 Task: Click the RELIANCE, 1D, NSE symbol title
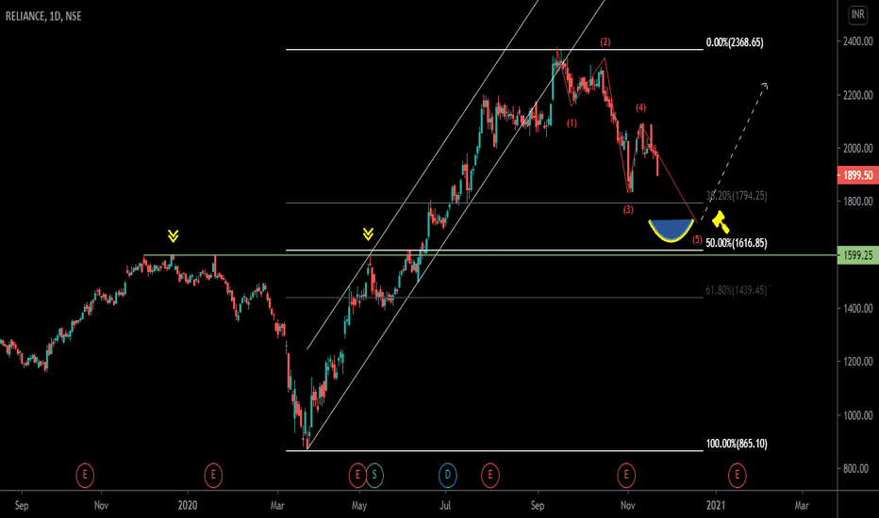(x=43, y=16)
